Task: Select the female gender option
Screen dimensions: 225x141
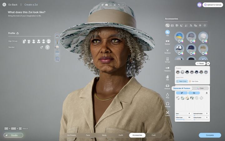Action: 47,47
